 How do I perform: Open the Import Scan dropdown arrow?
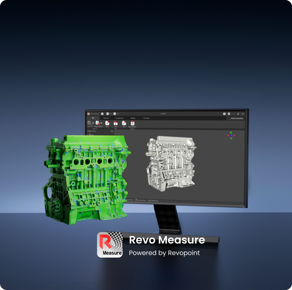[93, 123]
